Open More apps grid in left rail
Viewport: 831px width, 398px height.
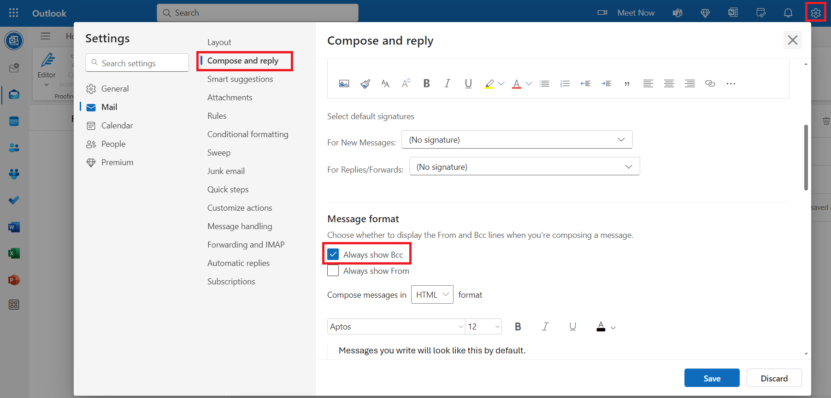[14, 305]
